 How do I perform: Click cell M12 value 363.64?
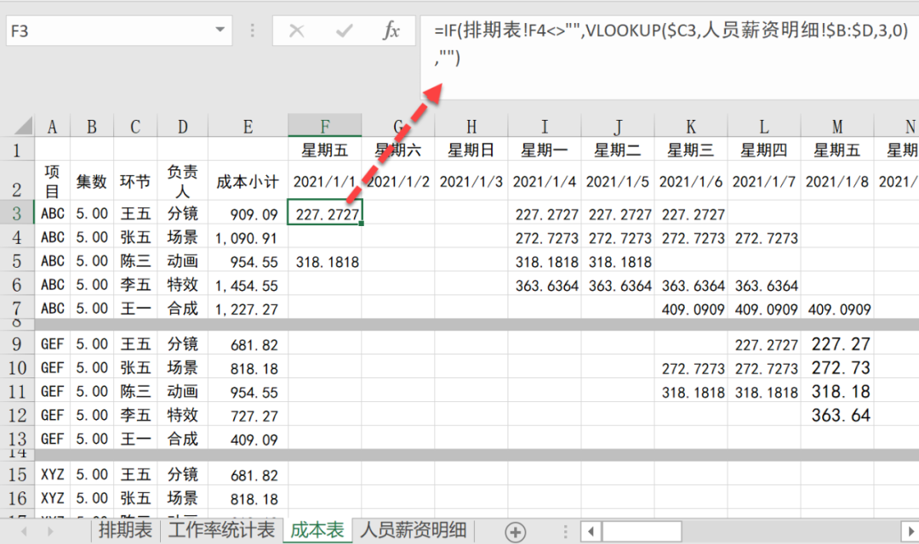coord(837,415)
